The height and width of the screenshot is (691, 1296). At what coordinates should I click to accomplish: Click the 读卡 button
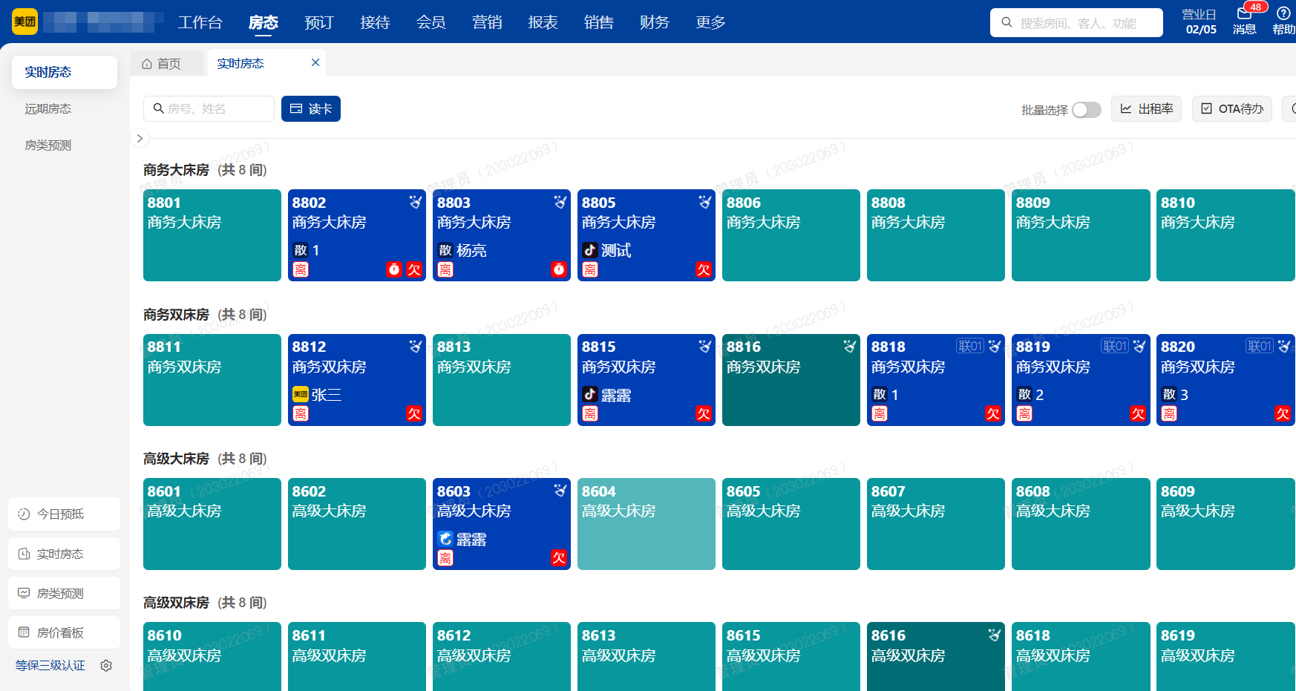click(x=311, y=109)
